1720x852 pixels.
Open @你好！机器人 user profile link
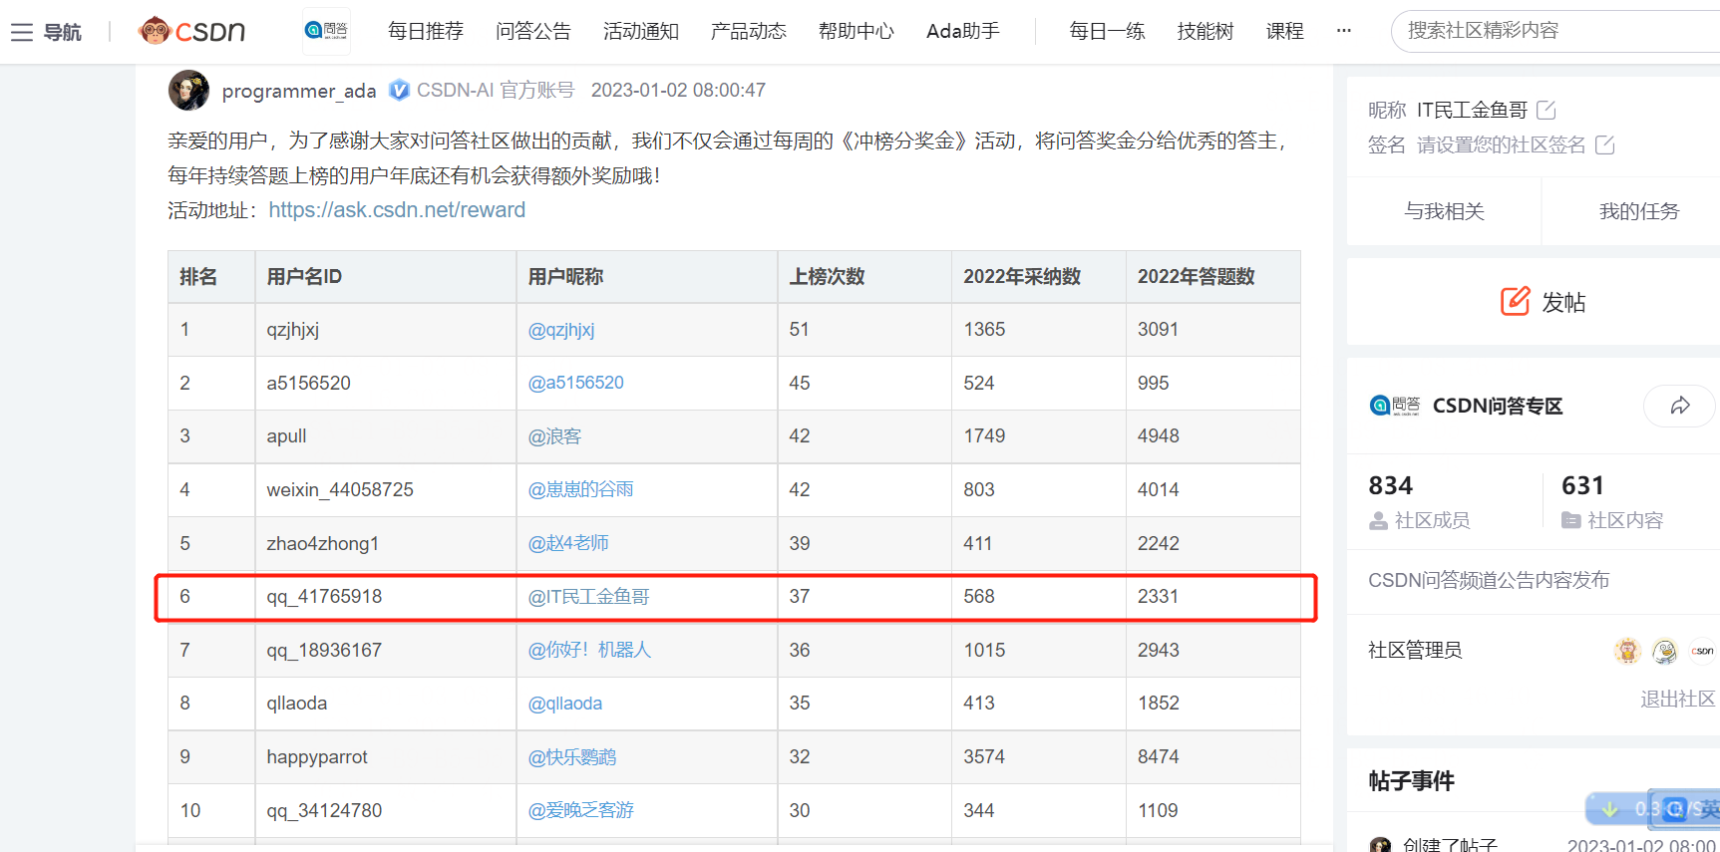(589, 650)
